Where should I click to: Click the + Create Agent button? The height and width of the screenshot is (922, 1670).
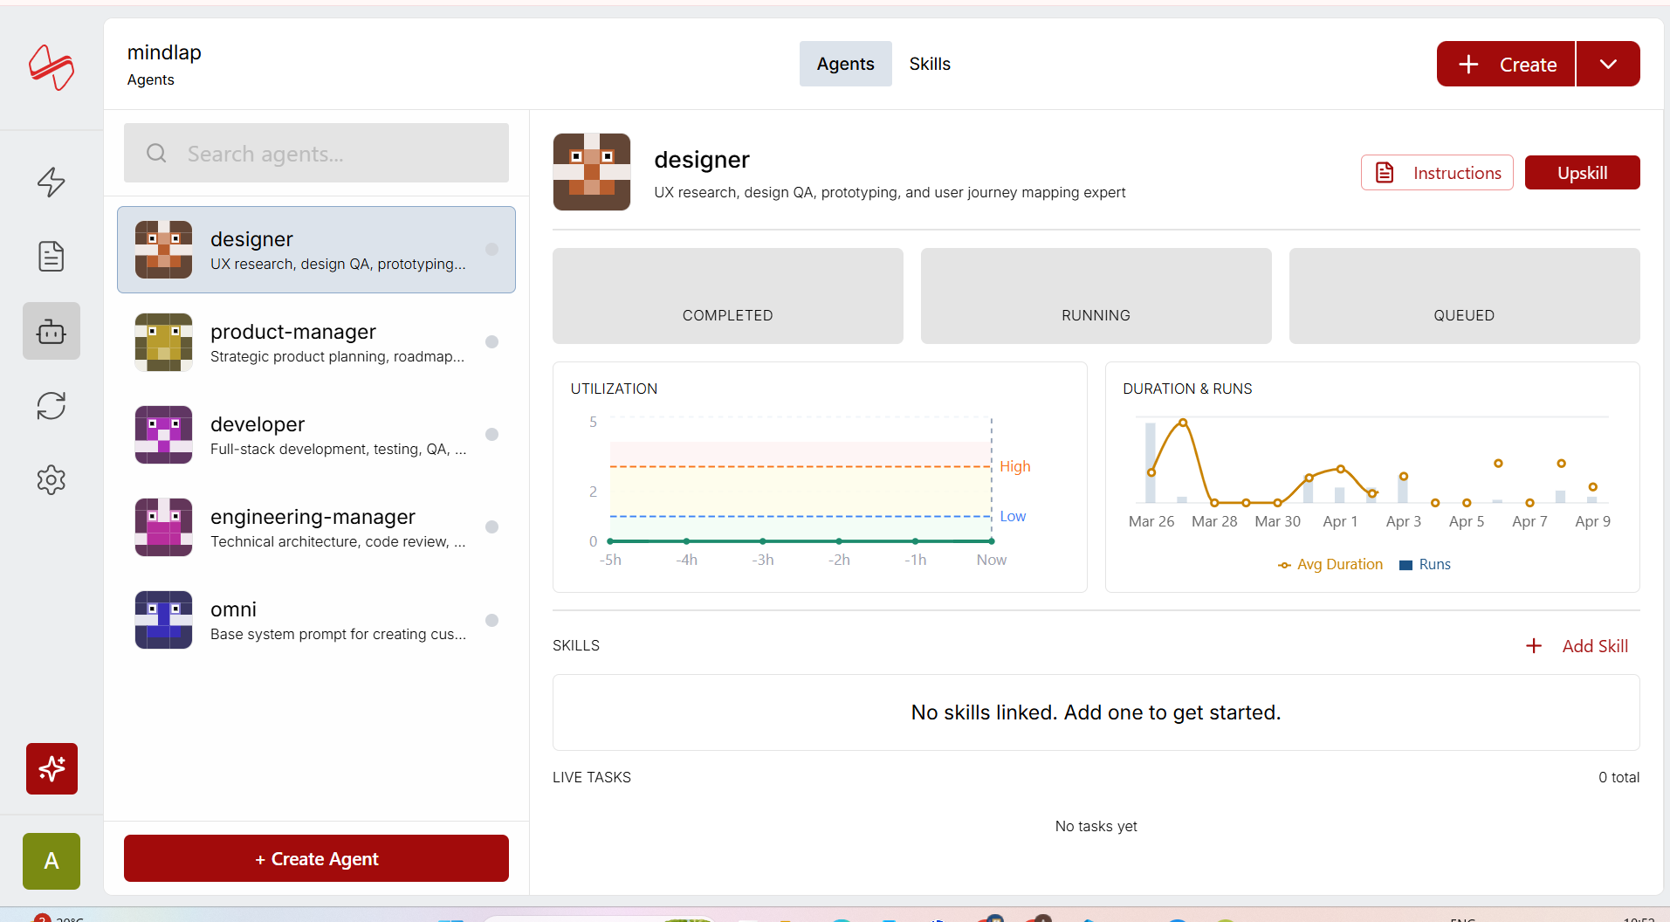pos(316,858)
